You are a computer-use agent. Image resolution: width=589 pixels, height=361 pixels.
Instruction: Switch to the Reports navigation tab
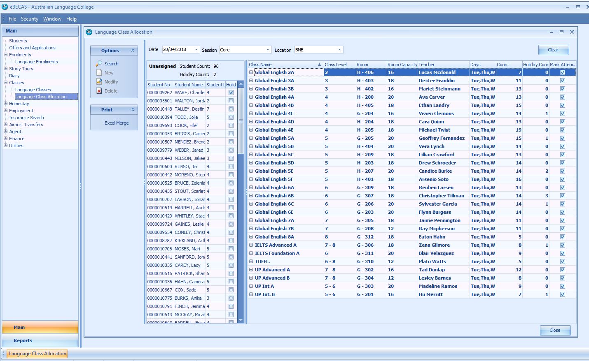[x=23, y=340]
